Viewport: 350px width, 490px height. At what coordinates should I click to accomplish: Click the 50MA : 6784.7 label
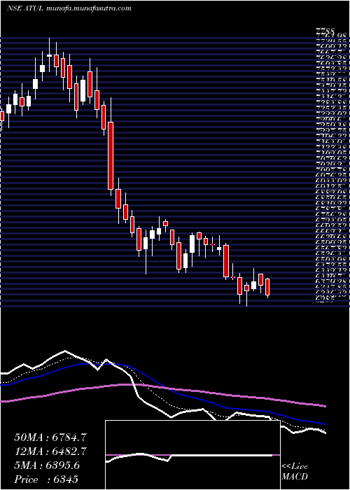coord(50,437)
